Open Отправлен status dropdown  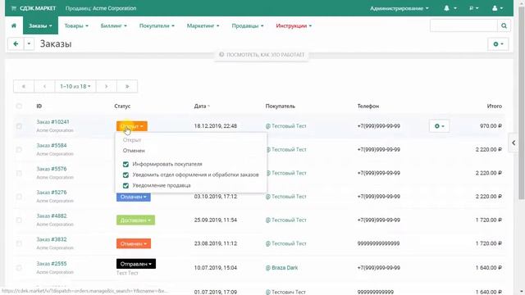tap(136, 264)
